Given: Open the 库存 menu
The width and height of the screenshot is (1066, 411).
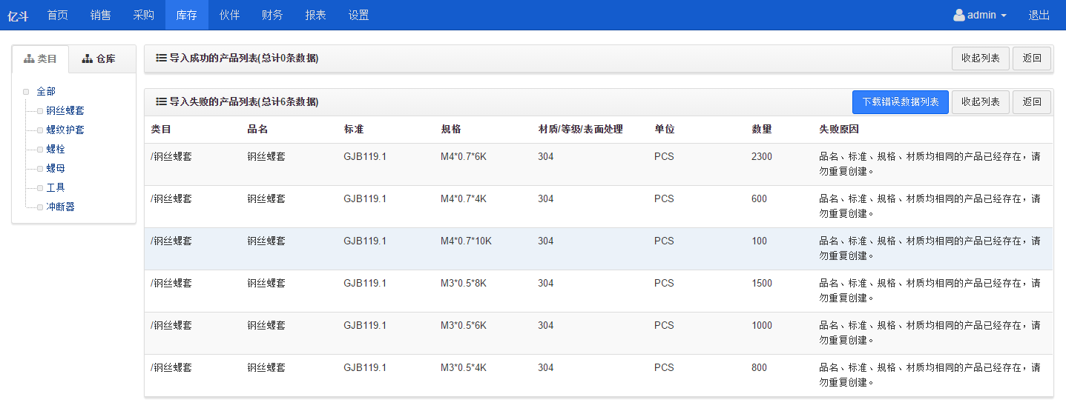Looking at the screenshot, I should pos(187,15).
